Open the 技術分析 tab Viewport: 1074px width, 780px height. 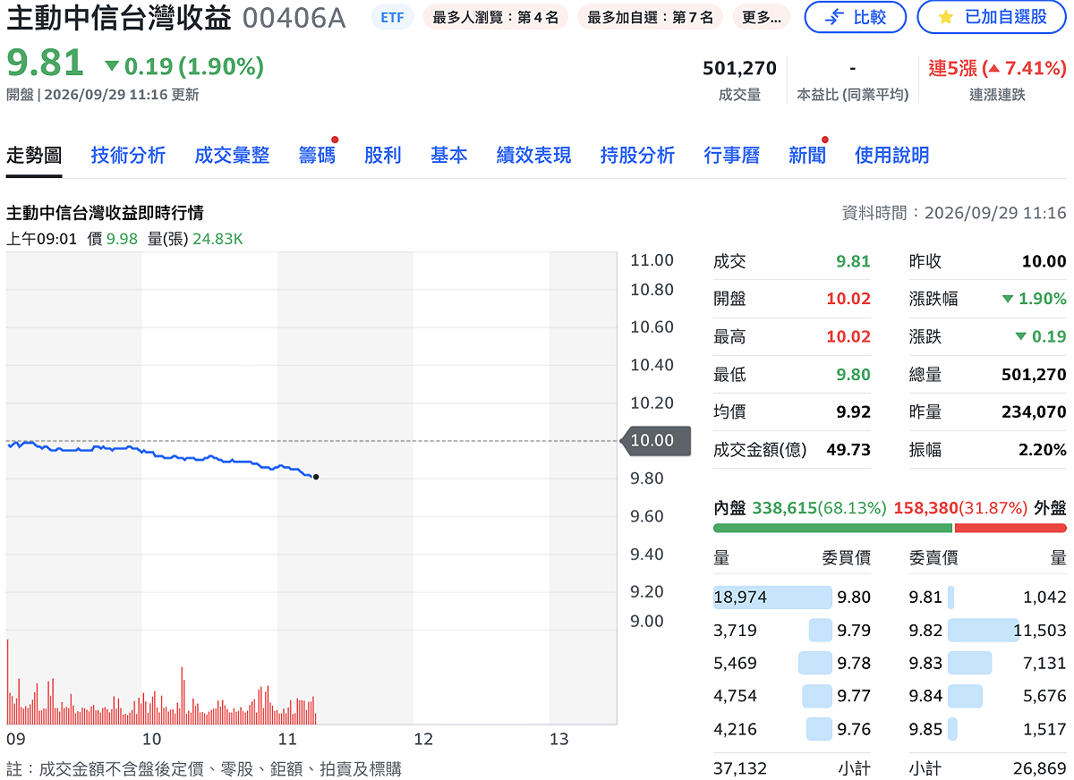[x=128, y=155]
